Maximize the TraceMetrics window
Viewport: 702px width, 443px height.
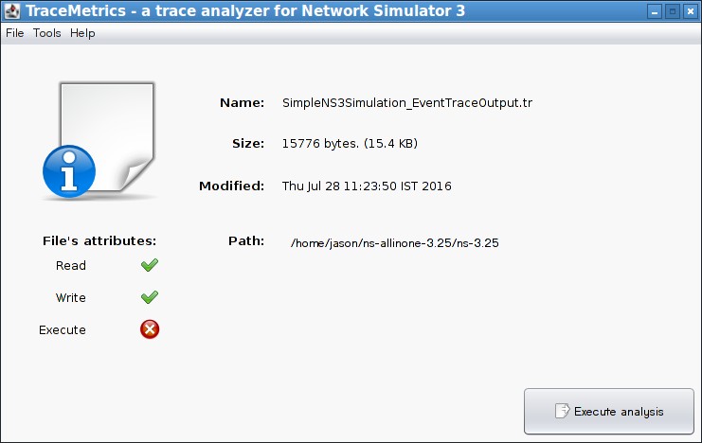click(x=672, y=10)
